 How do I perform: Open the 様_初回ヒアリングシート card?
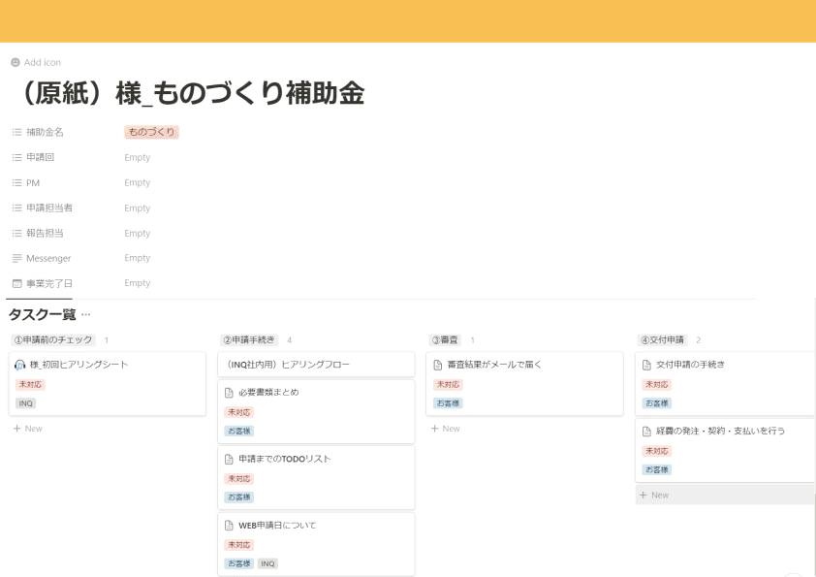pyautogui.click(x=108, y=384)
